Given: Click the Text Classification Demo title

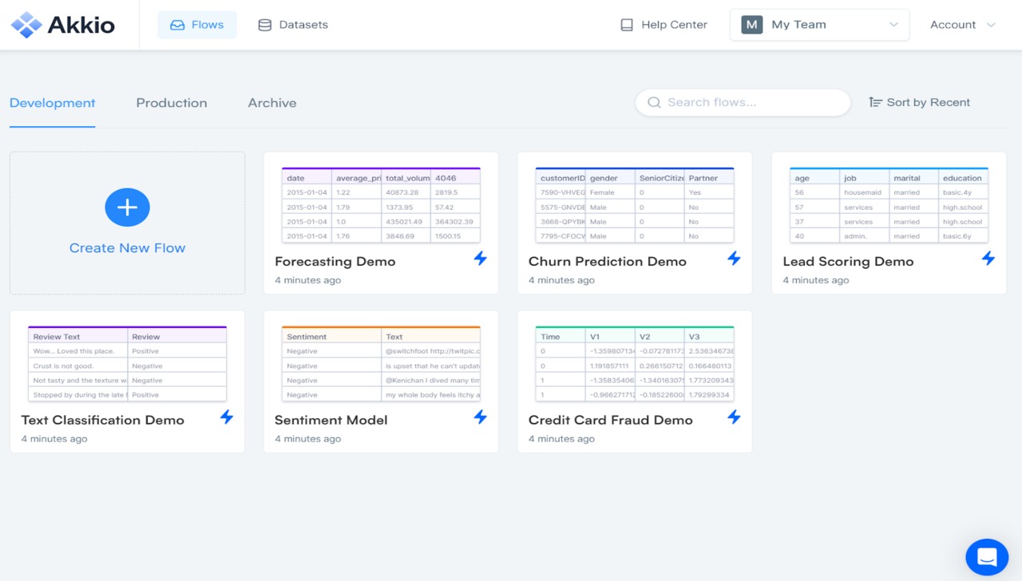Looking at the screenshot, I should pos(103,421).
